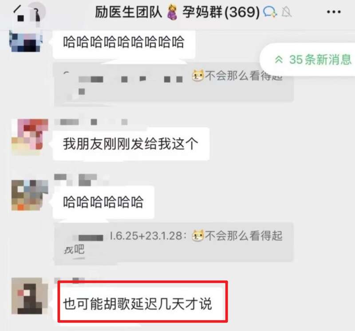Screen dimensions: 355x331
Task: Tap the dog emoji in the upper quoted reply
Action: [198, 75]
